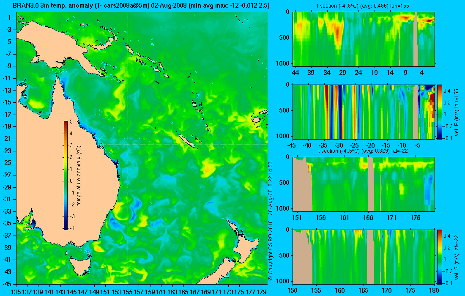465x296 pixels.
Task: Select the "t section ... lon=155" panel title
Action: coord(363,6)
